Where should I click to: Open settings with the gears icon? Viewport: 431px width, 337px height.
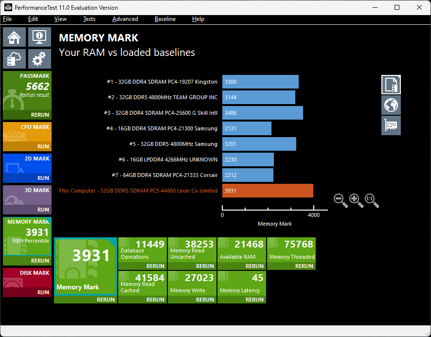pos(39,59)
